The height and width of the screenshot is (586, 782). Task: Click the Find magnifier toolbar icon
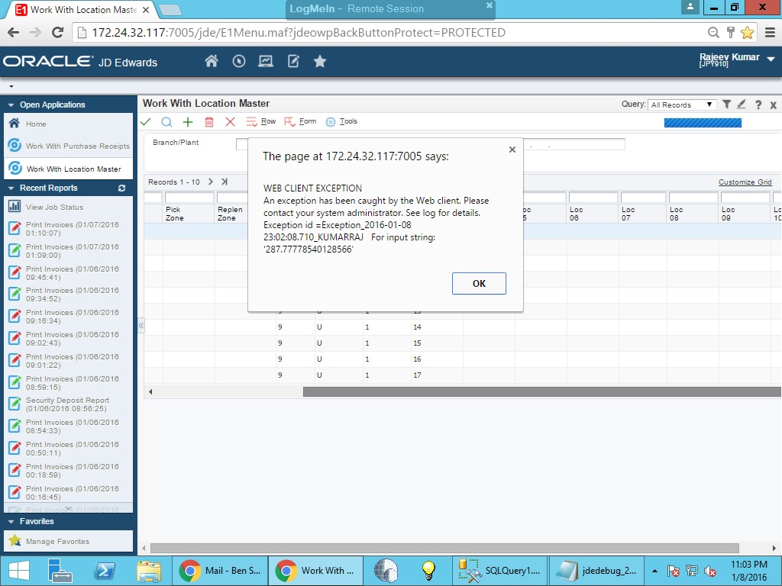(166, 122)
